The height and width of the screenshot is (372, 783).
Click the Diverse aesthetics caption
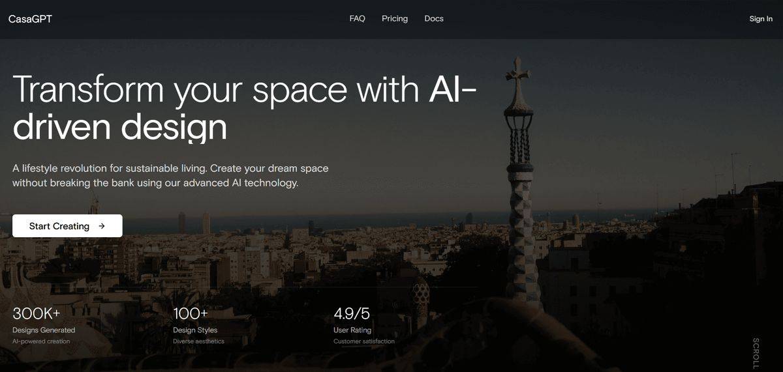(x=198, y=341)
